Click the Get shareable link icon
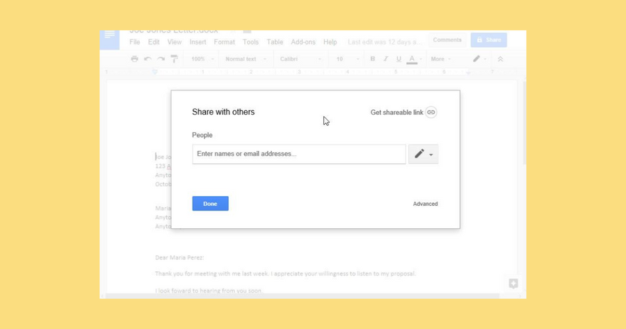626x329 pixels. pos(431,112)
